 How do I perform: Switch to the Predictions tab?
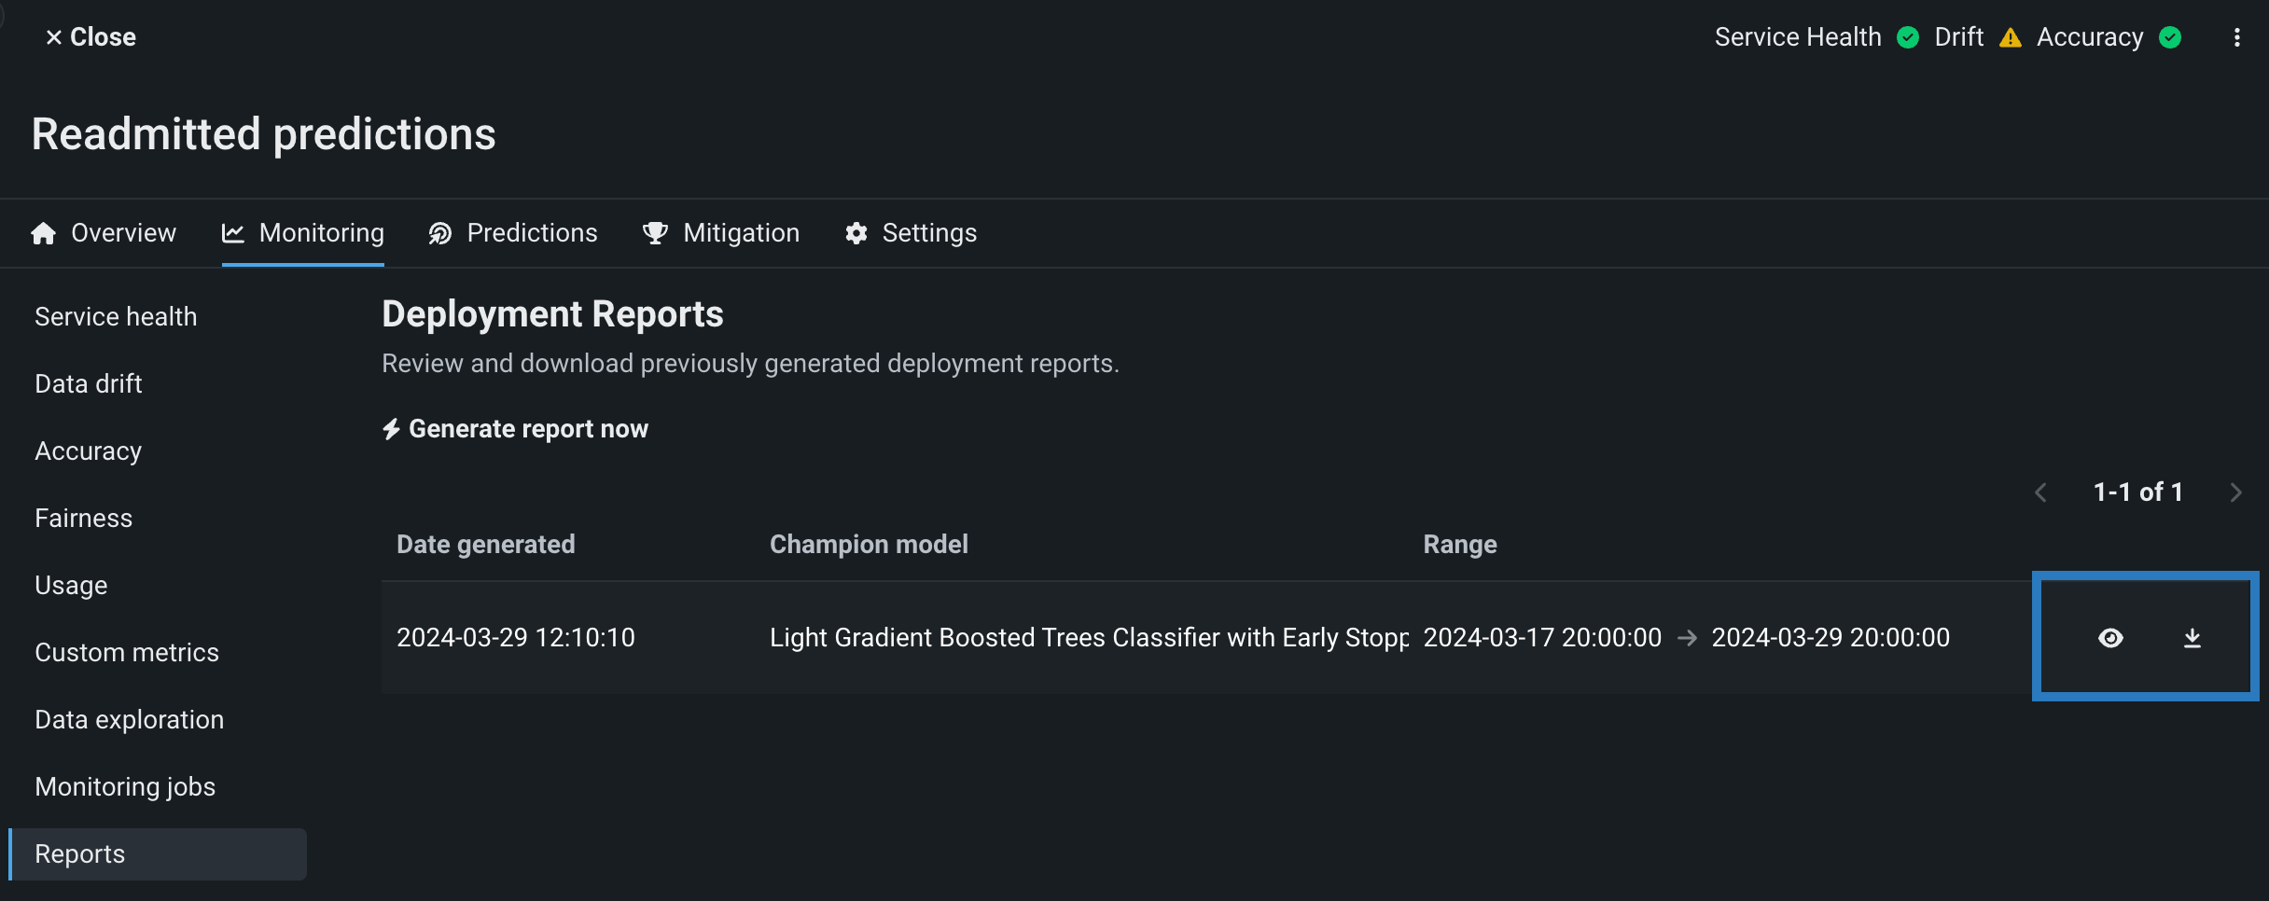(x=513, y=233)
